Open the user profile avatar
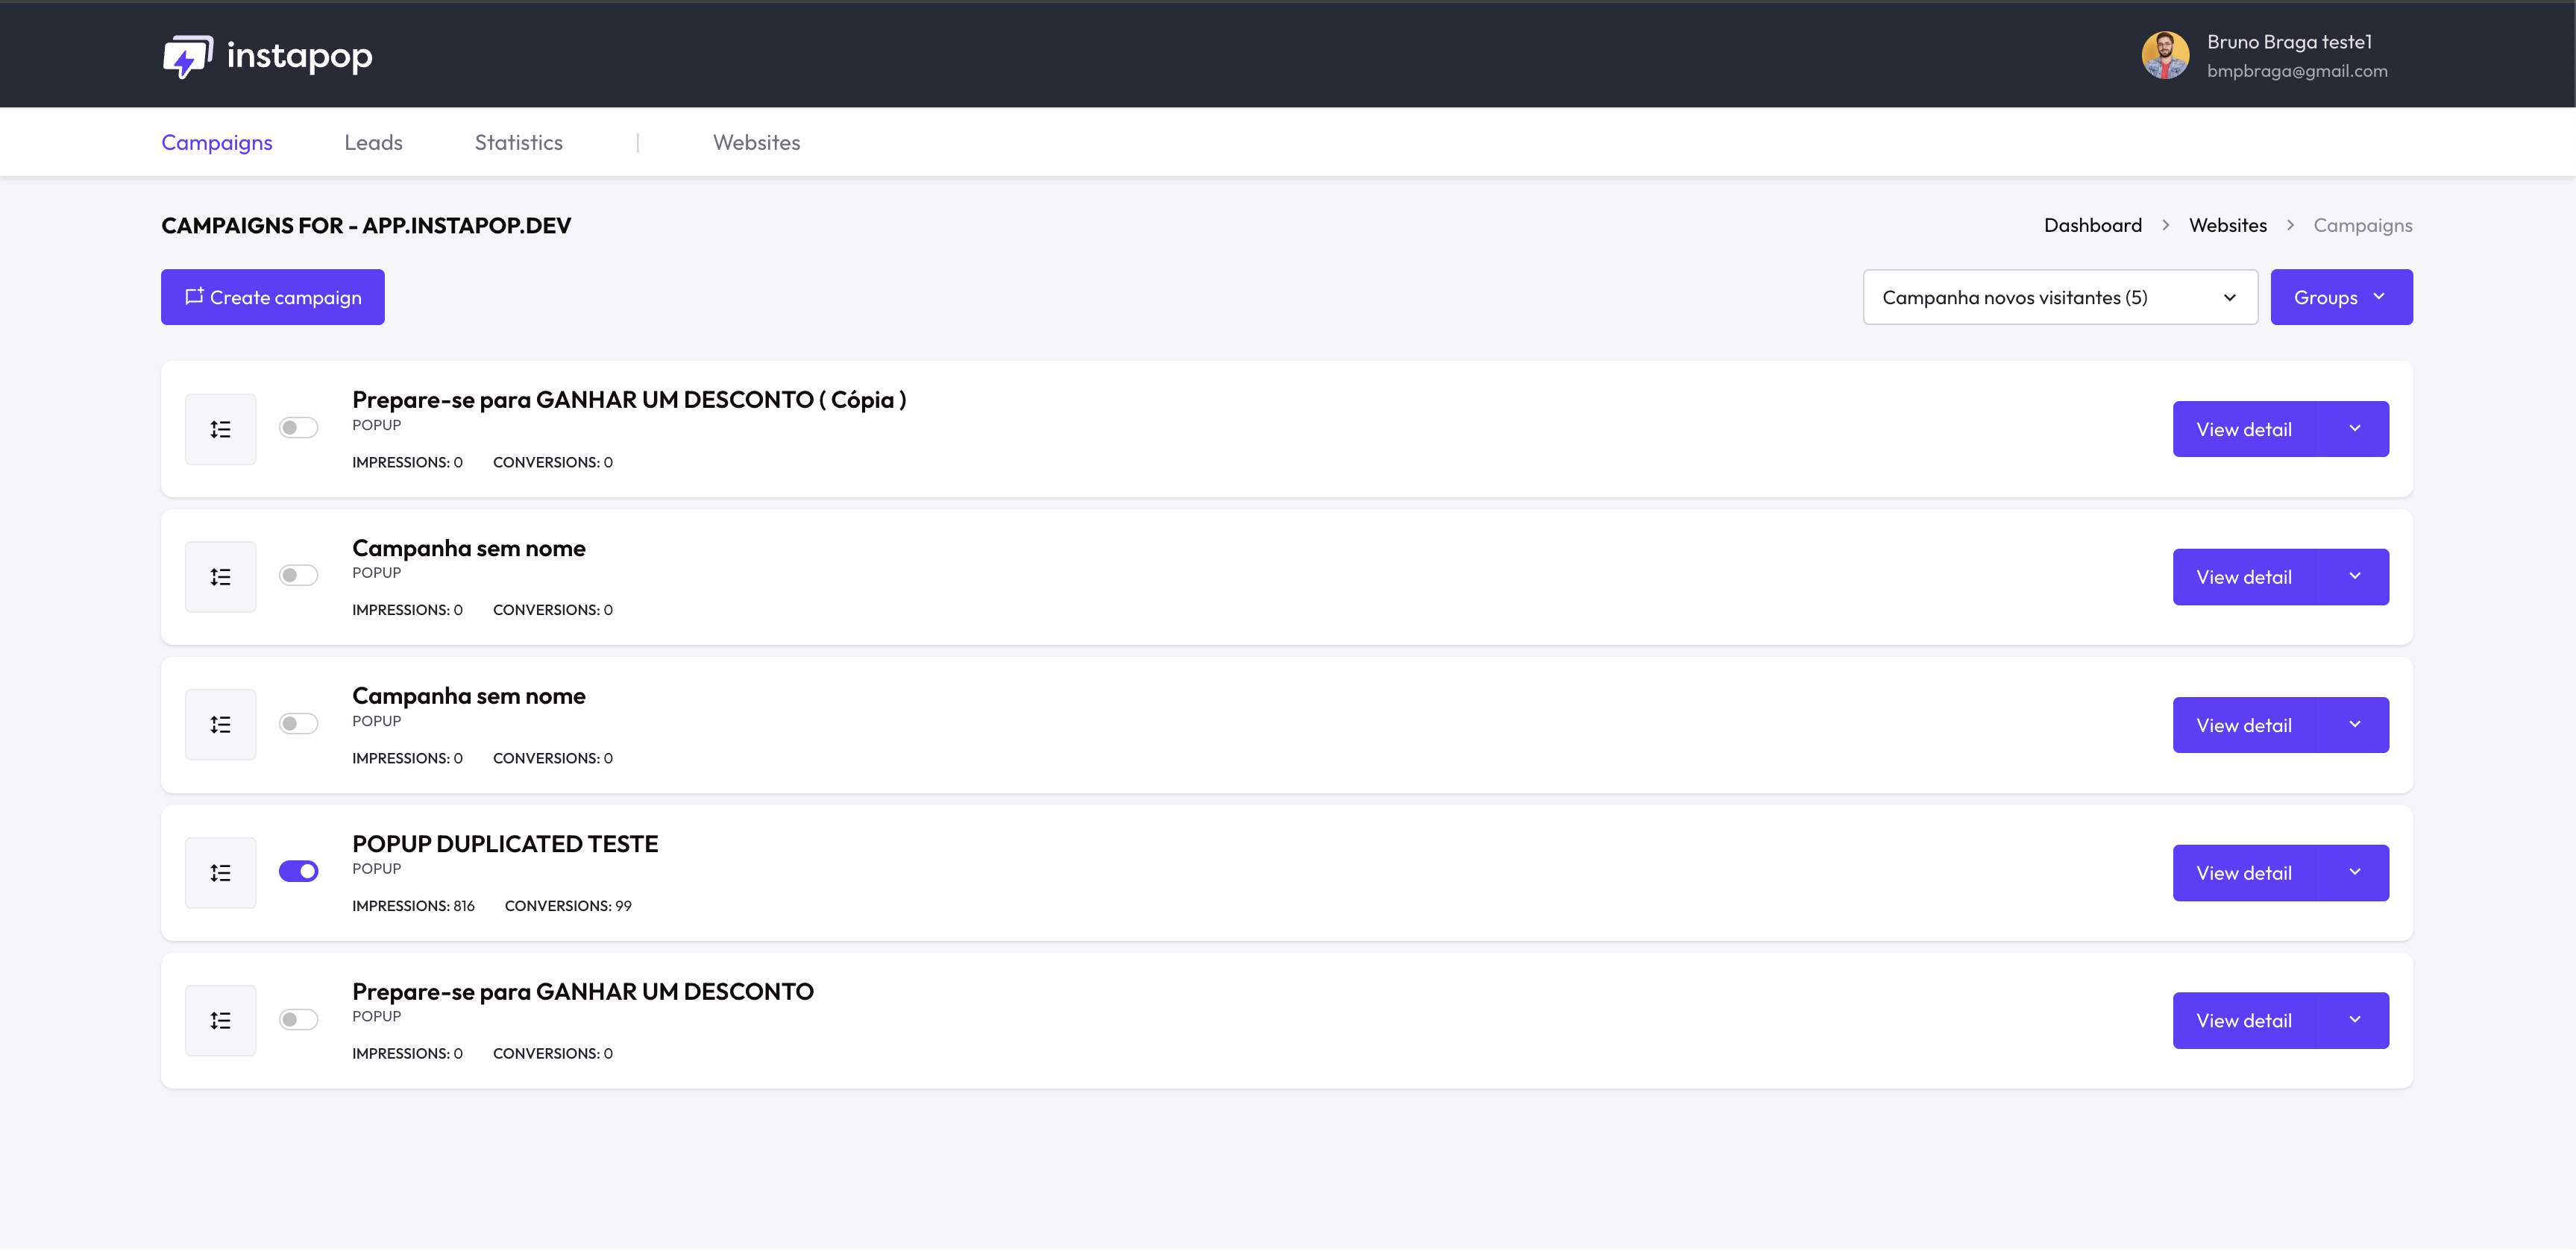The image size is (2576, 1254). point(2165,55)
